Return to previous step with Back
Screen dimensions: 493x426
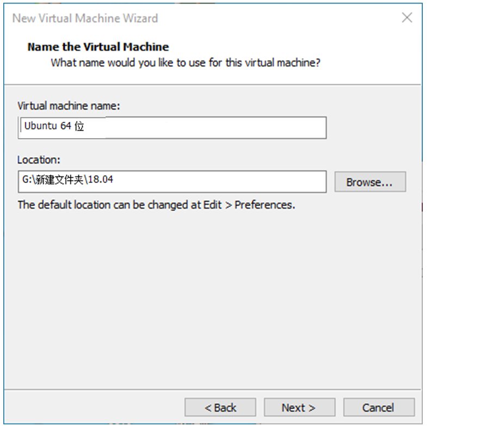click(220, 408)
